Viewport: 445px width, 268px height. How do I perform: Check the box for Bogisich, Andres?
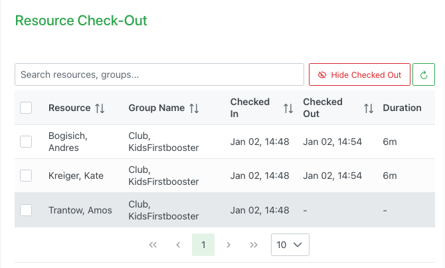click(x=26, y=142)
